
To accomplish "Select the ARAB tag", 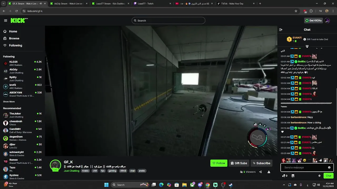I will click(x=123, y=171).
